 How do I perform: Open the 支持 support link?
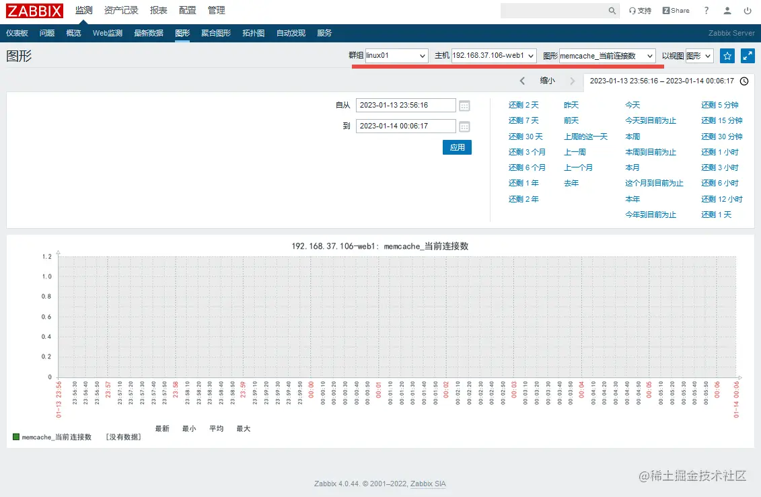(640, 11)
